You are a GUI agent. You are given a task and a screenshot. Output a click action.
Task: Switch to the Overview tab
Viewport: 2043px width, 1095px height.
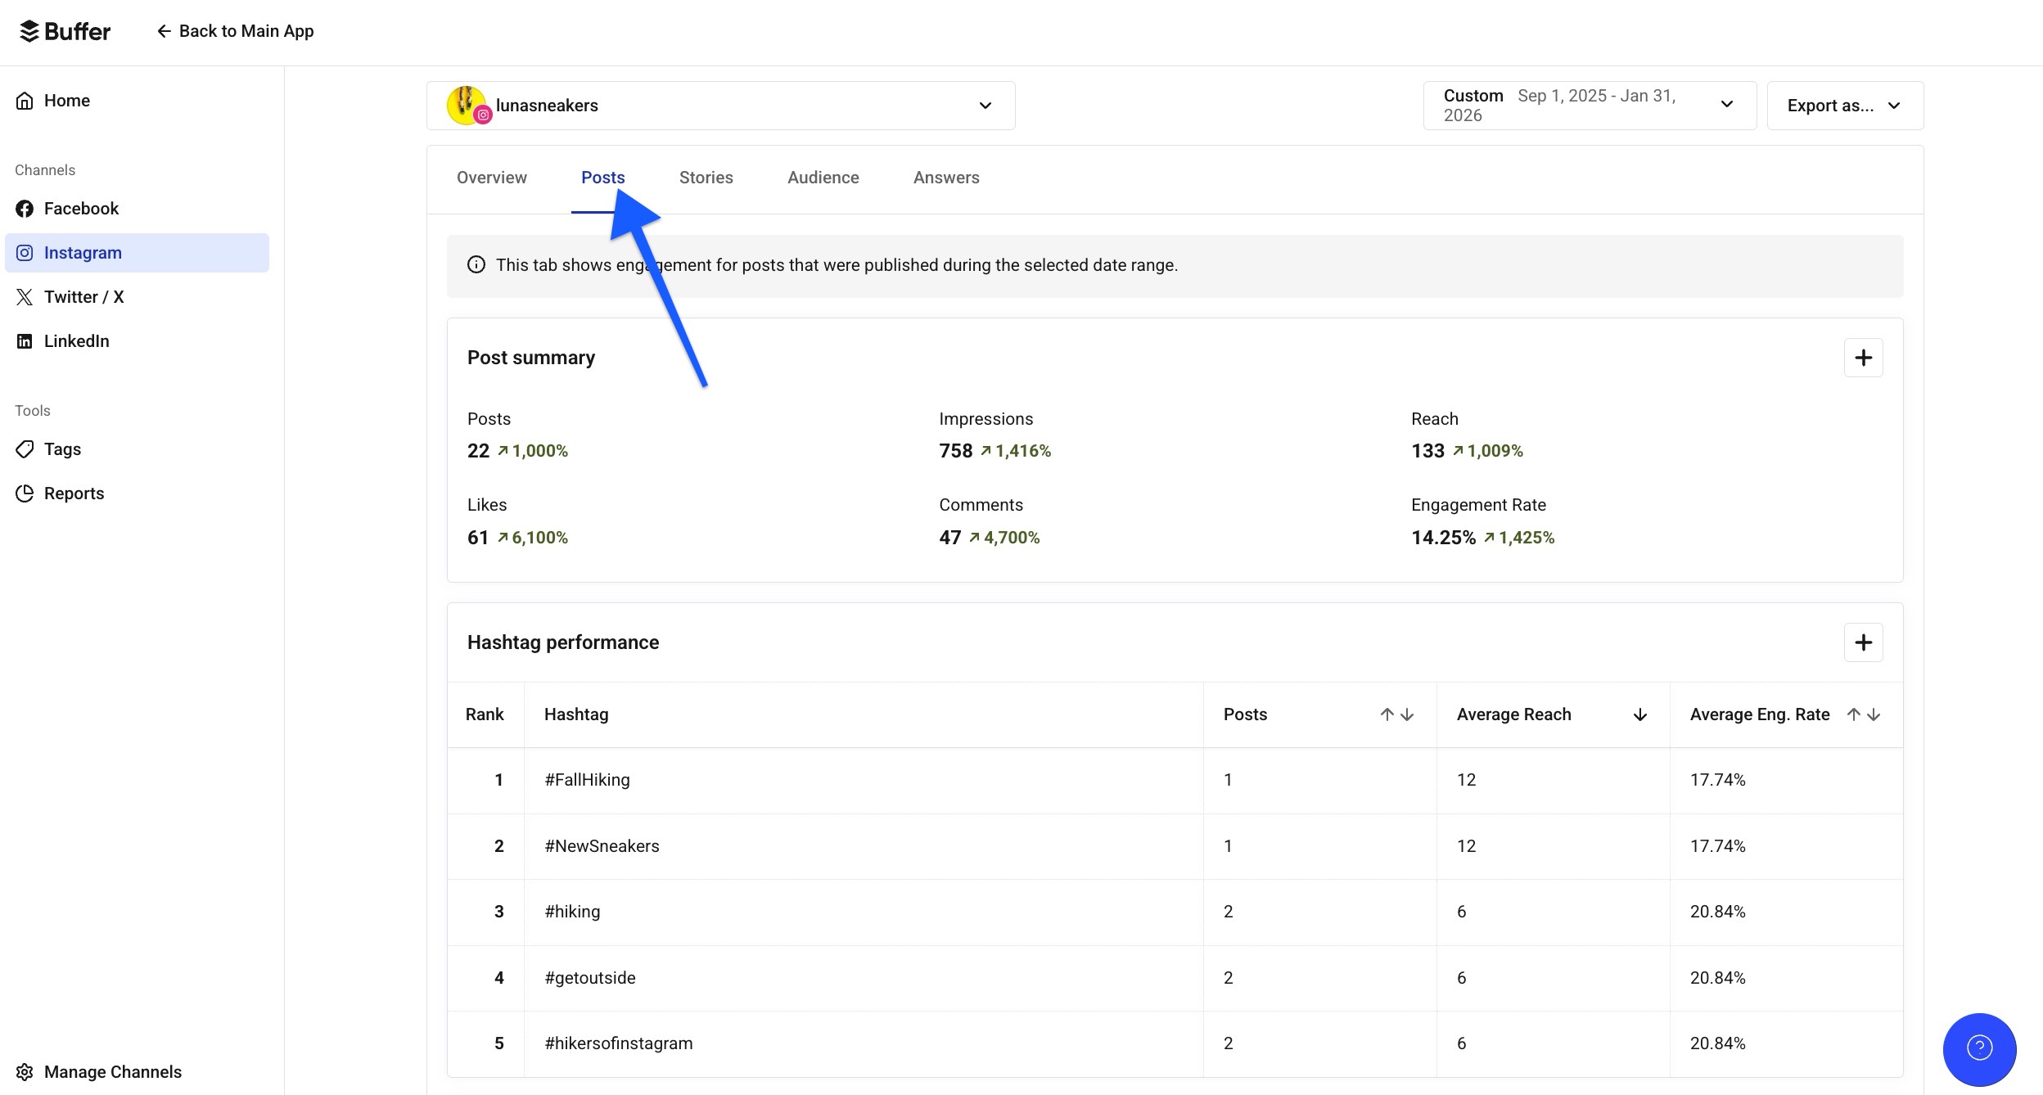point(492,178)
